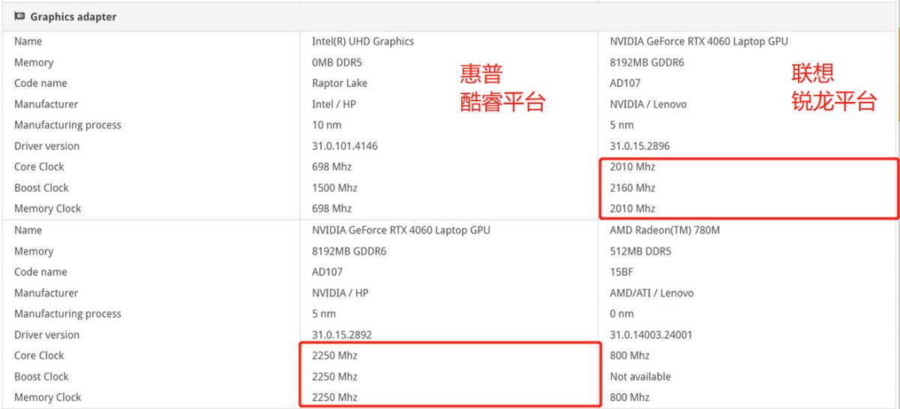Select the AMD/ATI / Lenovo manufacturer value

[x=652, y=293]
